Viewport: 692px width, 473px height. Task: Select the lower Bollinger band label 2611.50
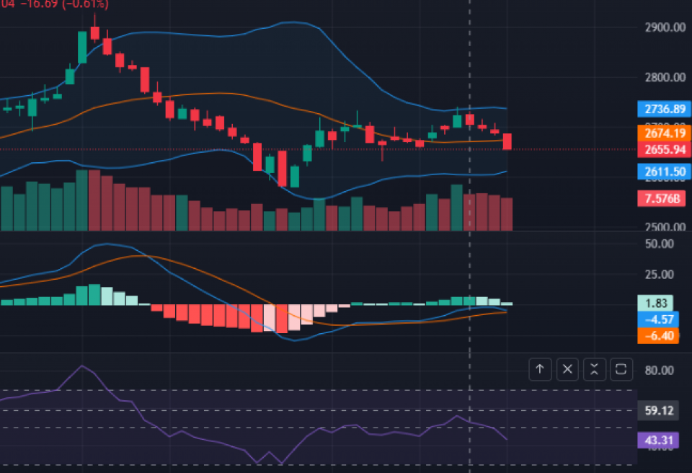tap(664, 172)
